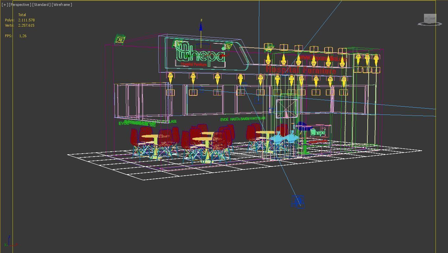Click the FPS value 1,26
This screenshot has height=253, width=448.
[23, 36]
